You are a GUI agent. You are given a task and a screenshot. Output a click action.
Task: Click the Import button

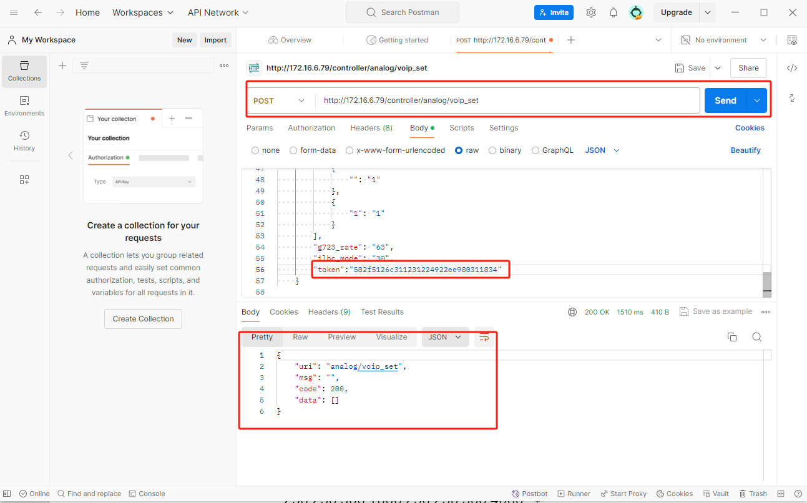(215, 40)
